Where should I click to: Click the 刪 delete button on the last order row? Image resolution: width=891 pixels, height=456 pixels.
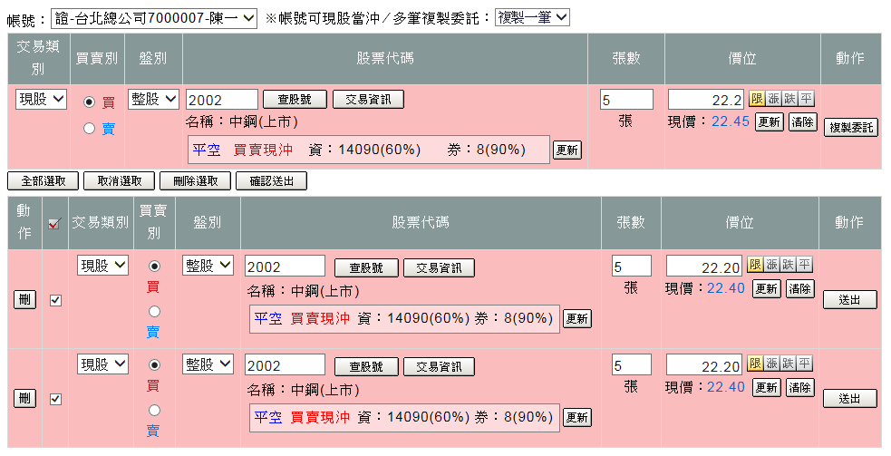(x=24, y=398)
